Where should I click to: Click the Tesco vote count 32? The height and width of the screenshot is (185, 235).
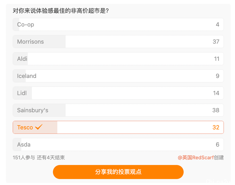tap(216, 128)
